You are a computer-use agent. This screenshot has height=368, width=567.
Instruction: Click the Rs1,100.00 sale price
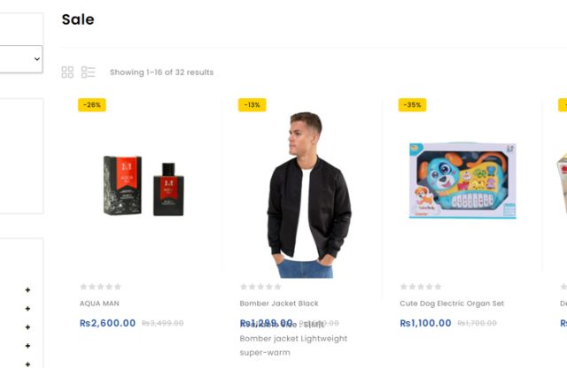[425, 323]
